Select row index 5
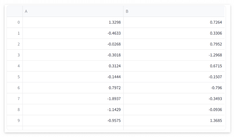 point(15,77)
